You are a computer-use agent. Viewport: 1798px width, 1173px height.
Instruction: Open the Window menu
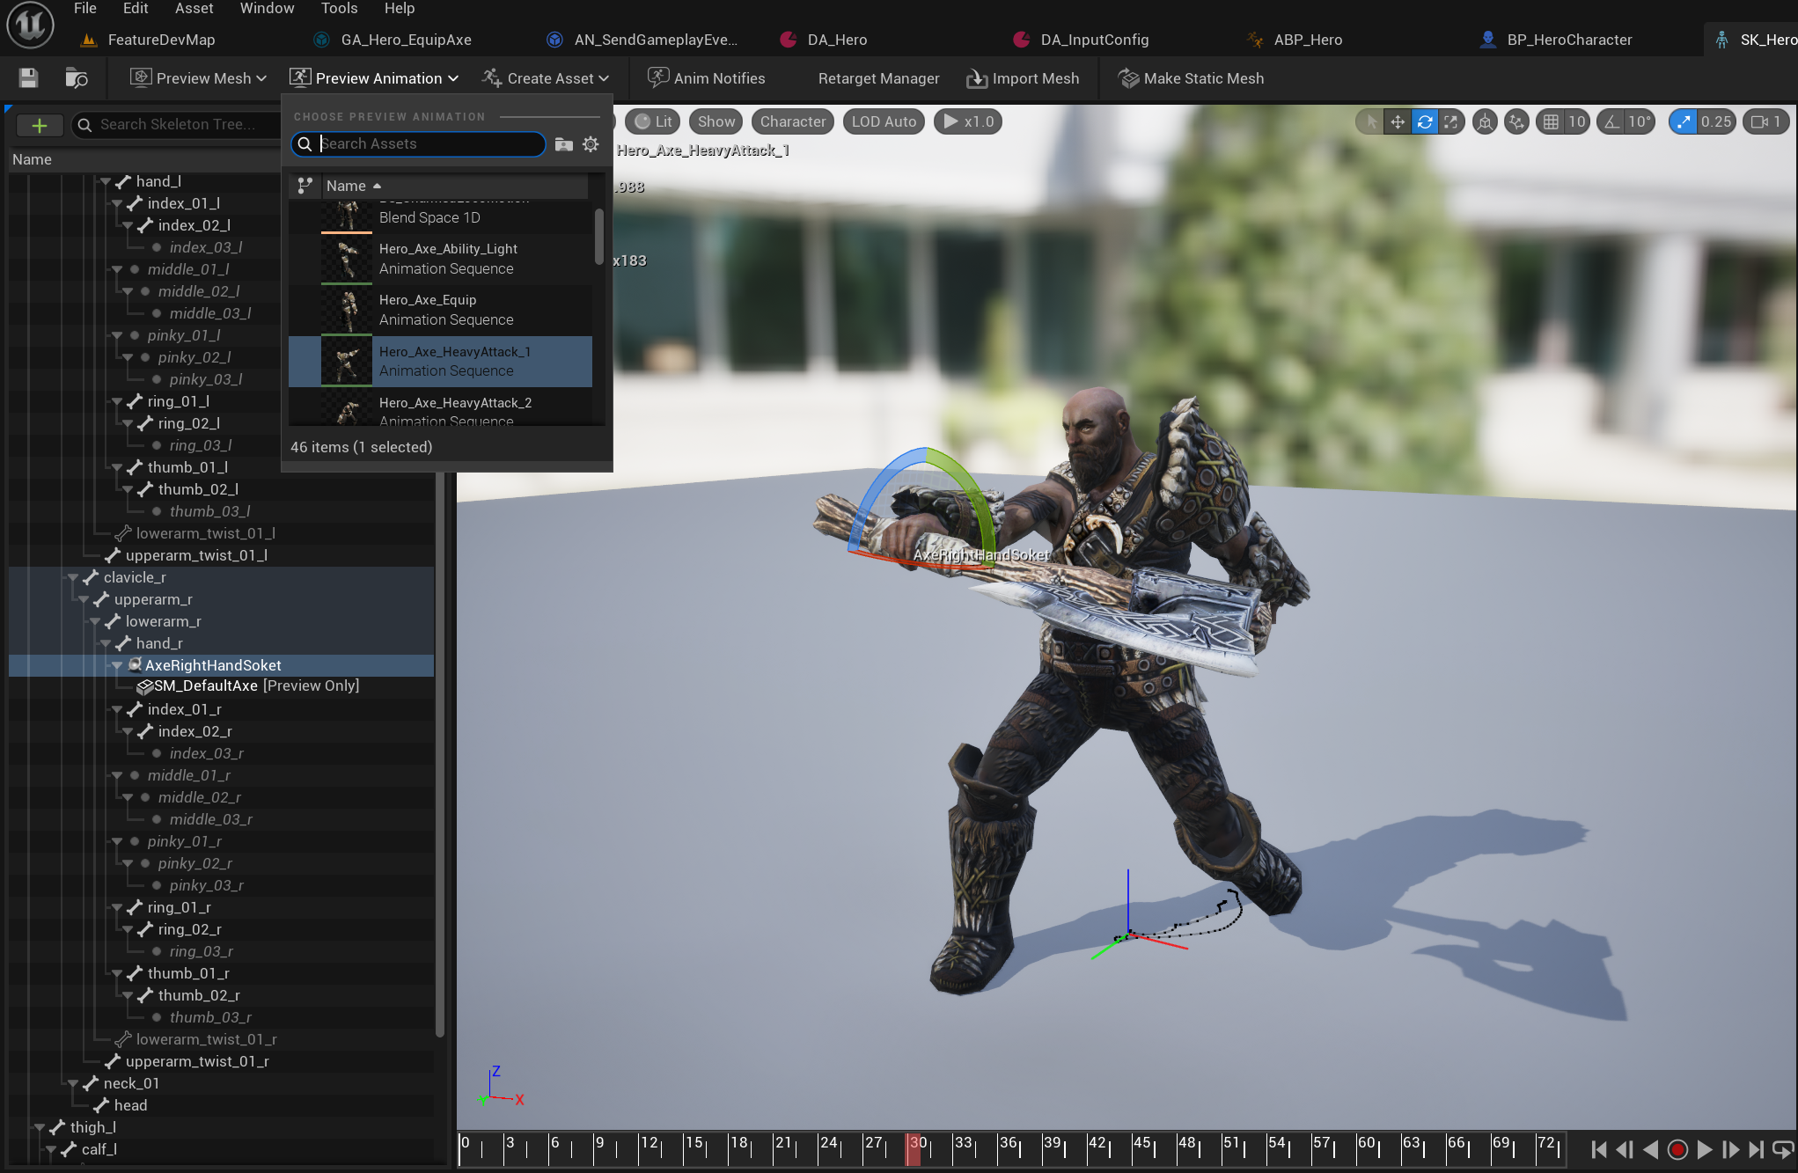pos(267,8)
